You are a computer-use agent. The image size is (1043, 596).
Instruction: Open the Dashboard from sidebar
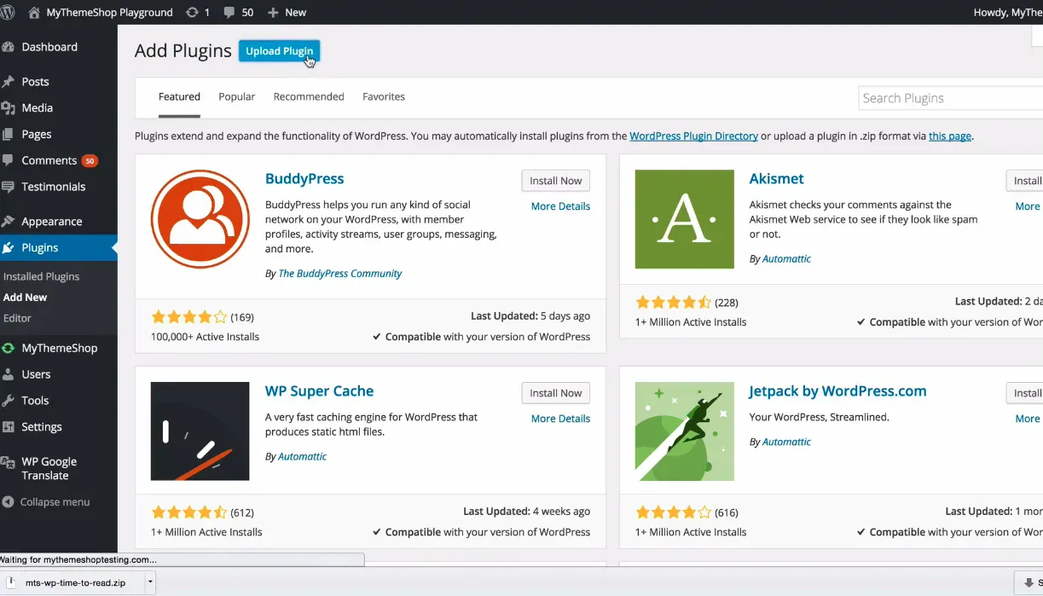point(49,47)
